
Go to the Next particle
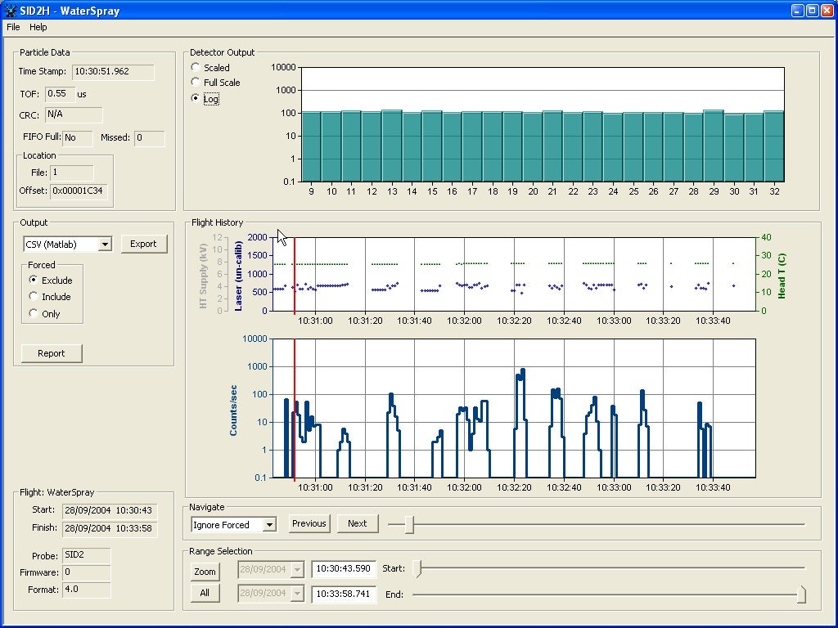pos(357,523)
